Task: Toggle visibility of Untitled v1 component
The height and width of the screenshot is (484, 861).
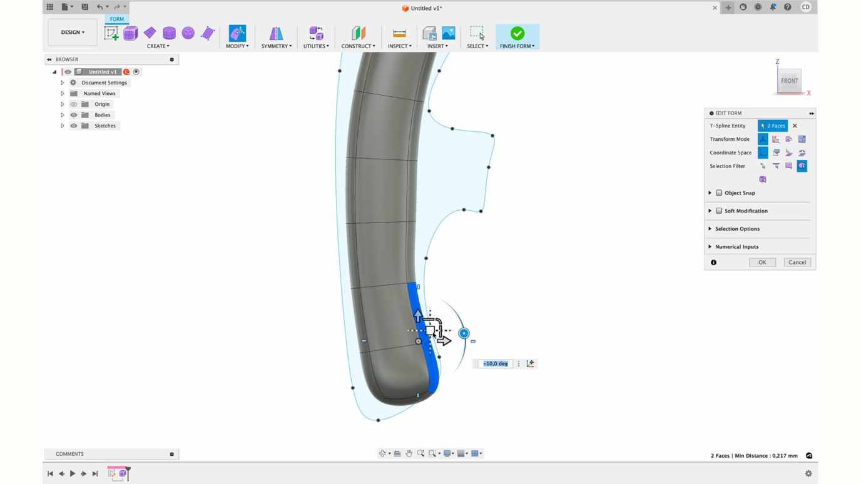Action: coord(67,71)
